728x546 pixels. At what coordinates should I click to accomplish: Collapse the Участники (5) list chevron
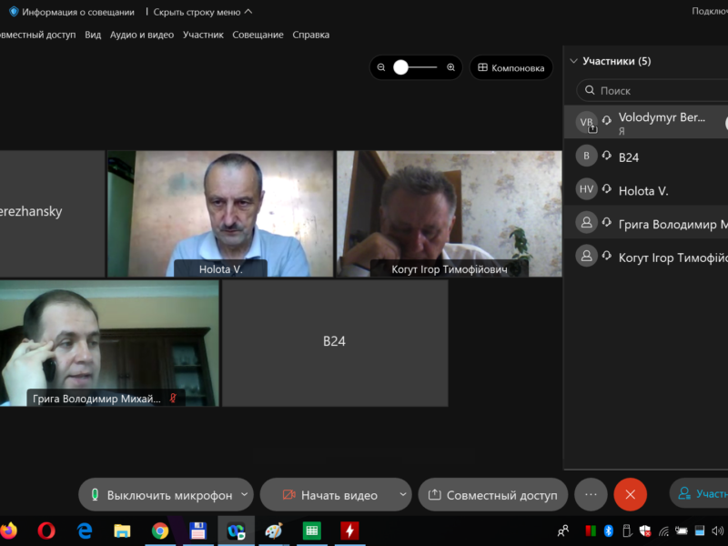coord(573,62)
